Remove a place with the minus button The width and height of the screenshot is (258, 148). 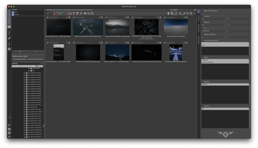click(x=36, y=51)
